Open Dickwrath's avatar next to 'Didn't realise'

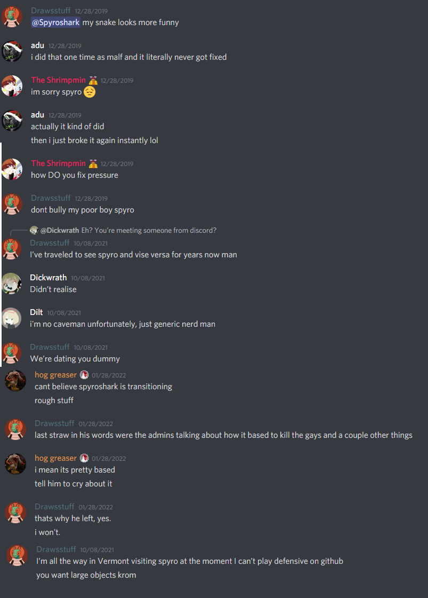[x=12, y=284]
